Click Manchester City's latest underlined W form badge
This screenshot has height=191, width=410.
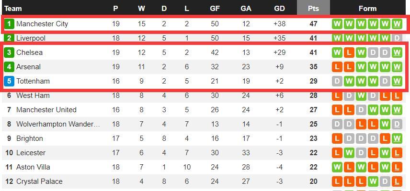[397, 24]
